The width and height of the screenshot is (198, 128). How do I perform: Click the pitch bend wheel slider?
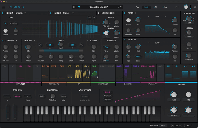[8, 112]
